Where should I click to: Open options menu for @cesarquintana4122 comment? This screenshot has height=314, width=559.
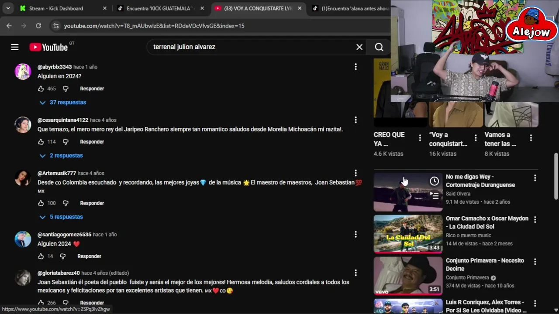[x=355, y=120]
